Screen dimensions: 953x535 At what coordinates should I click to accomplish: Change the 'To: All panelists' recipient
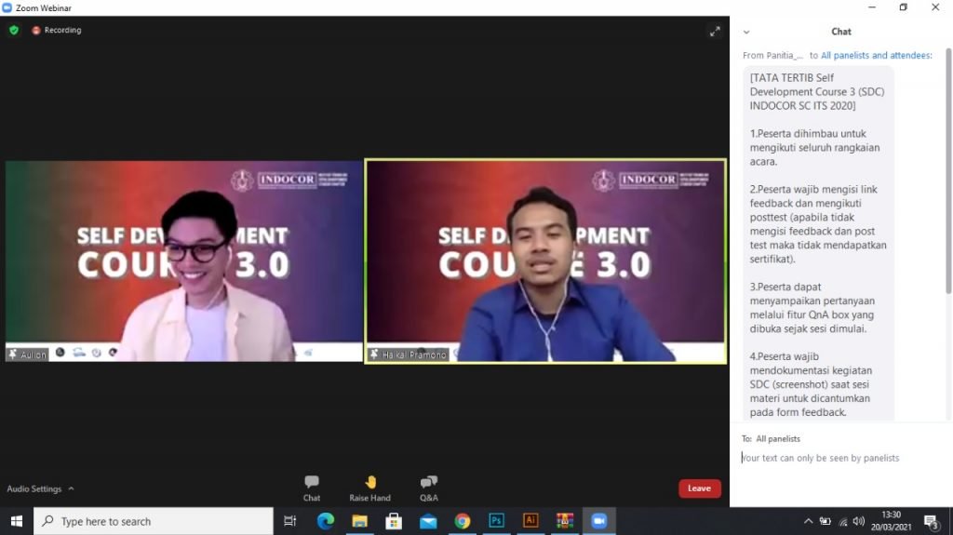point(778,439)
